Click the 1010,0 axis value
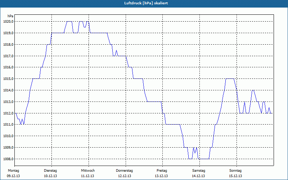288x180 pixels. 8,136
